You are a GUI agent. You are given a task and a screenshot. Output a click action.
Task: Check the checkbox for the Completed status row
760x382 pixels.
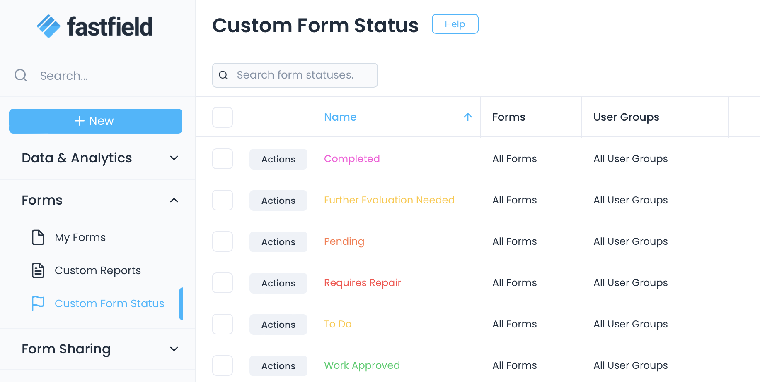tap(223, 159)
